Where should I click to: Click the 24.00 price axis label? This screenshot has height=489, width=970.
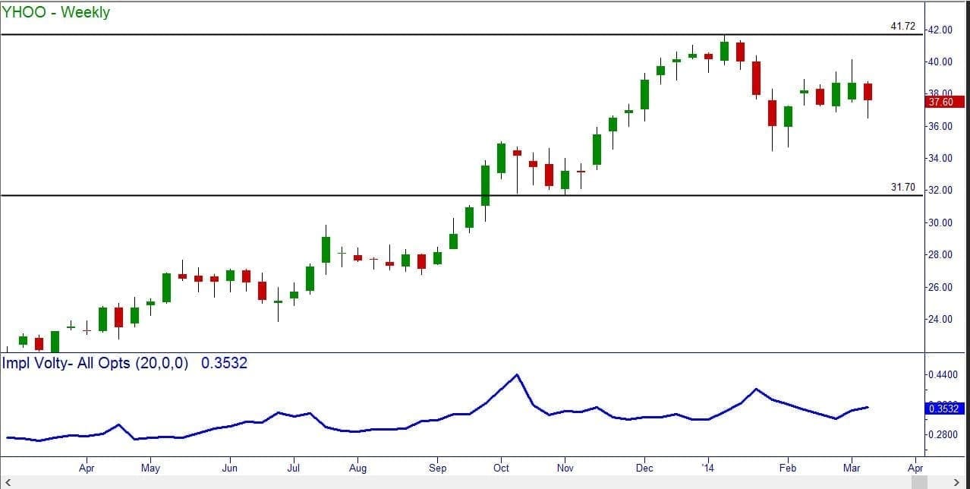[x=942, y=319]
